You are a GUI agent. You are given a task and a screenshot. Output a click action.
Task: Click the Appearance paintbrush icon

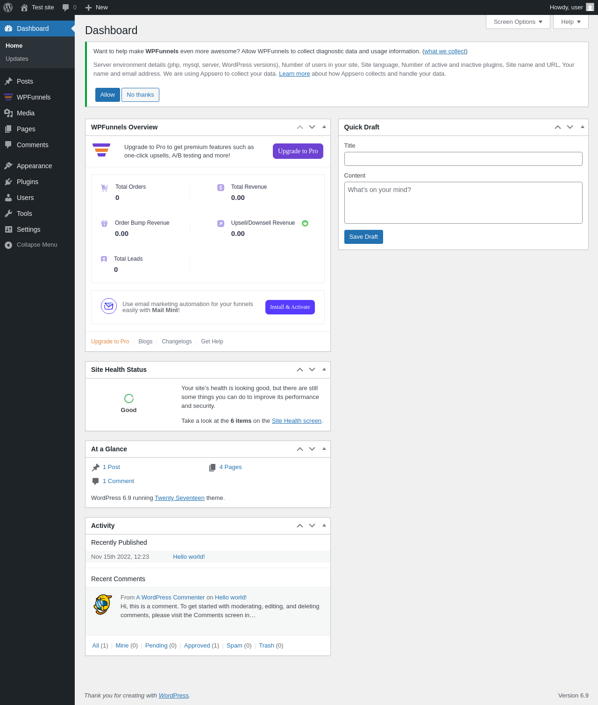click(8, 166)
